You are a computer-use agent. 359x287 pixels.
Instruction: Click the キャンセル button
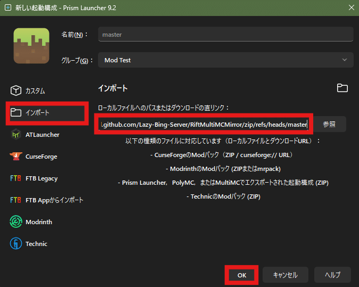[285, 275]
